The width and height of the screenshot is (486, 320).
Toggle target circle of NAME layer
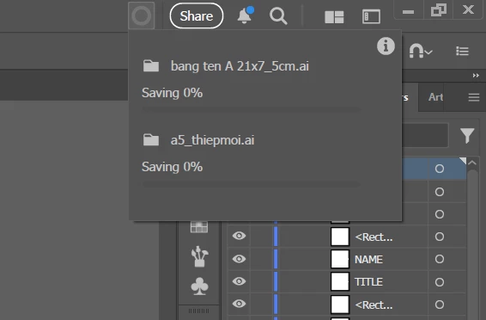(x=439, y=259)
